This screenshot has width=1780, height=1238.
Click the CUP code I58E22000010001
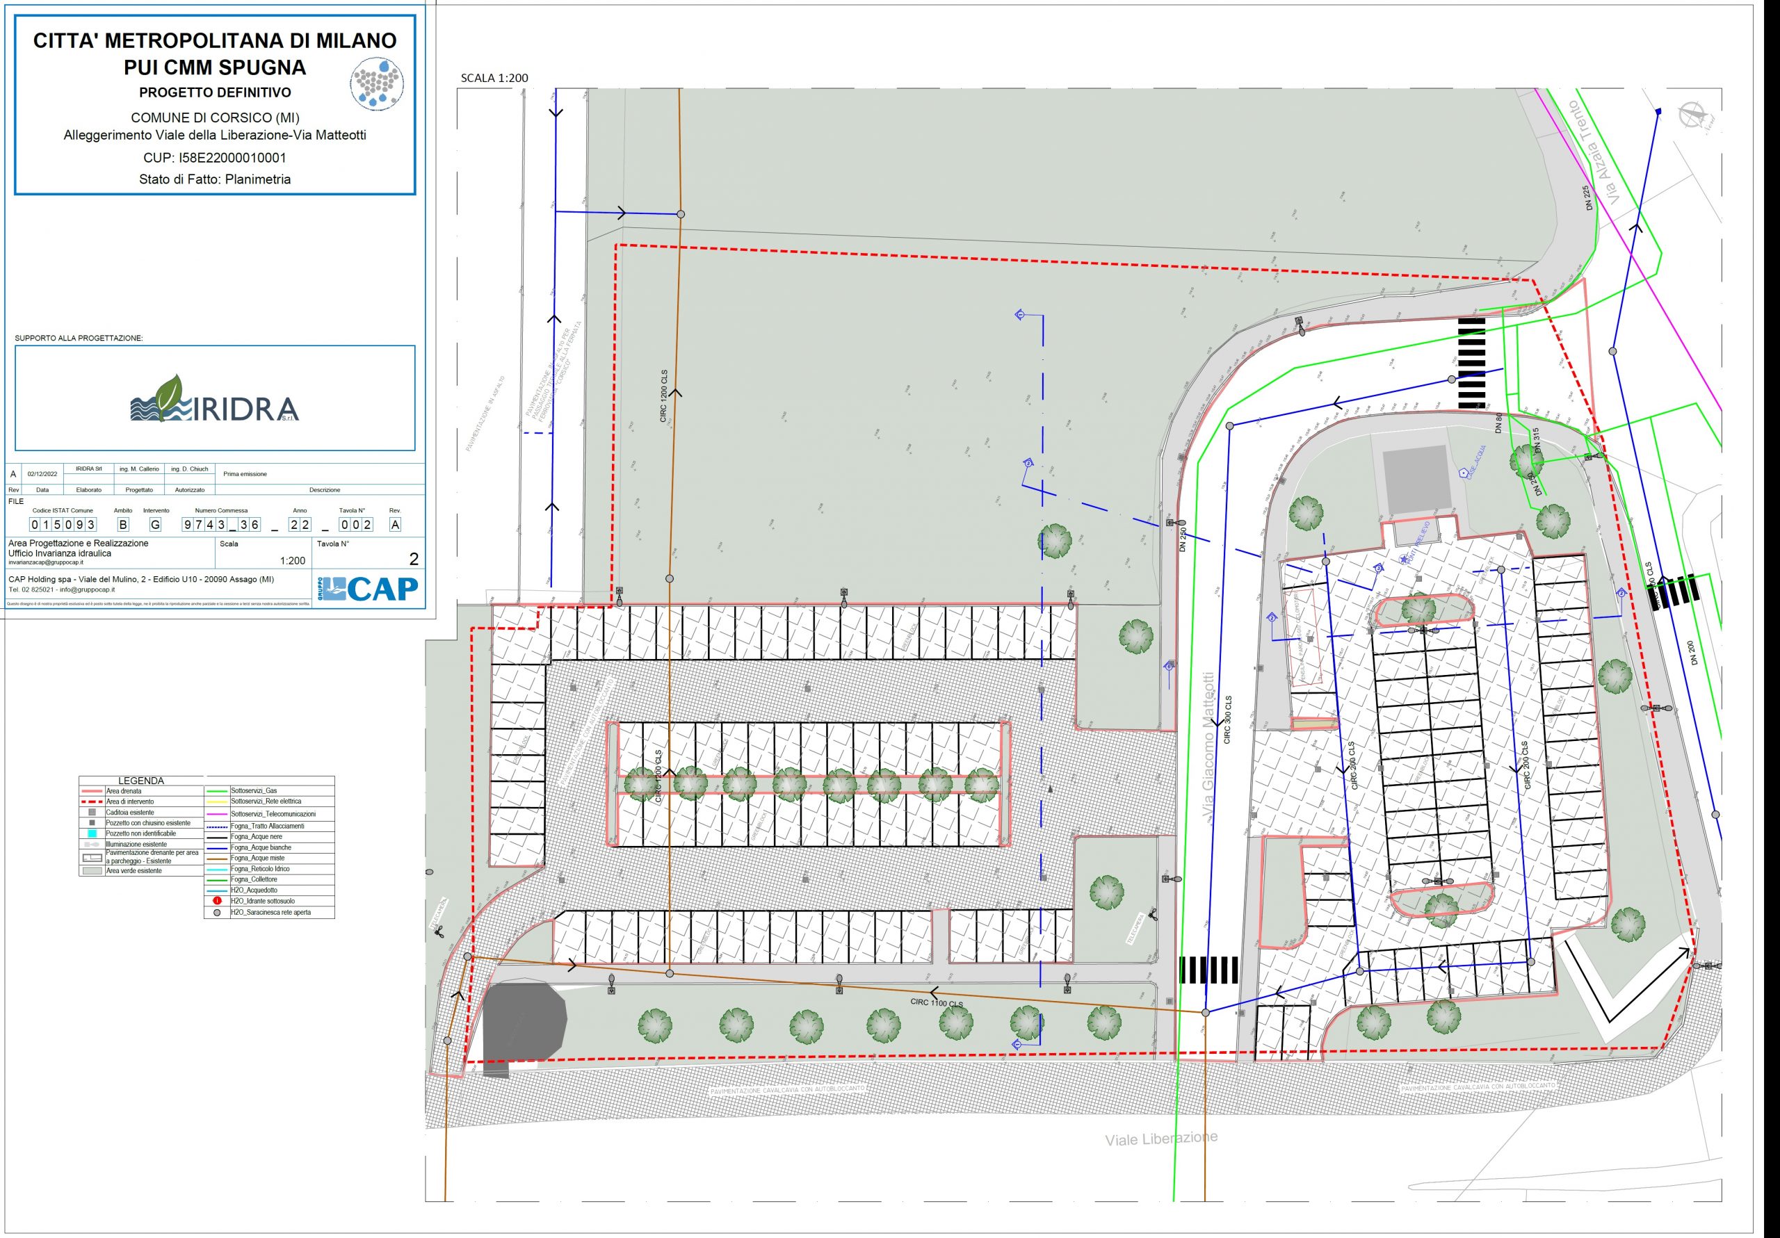tap(215, 158)
